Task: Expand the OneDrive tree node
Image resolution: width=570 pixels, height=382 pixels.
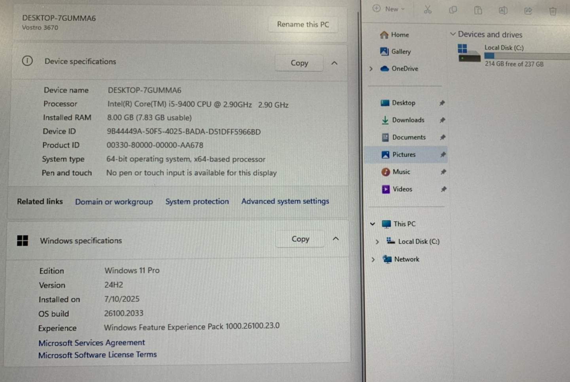Action: [x=371, y=69]
